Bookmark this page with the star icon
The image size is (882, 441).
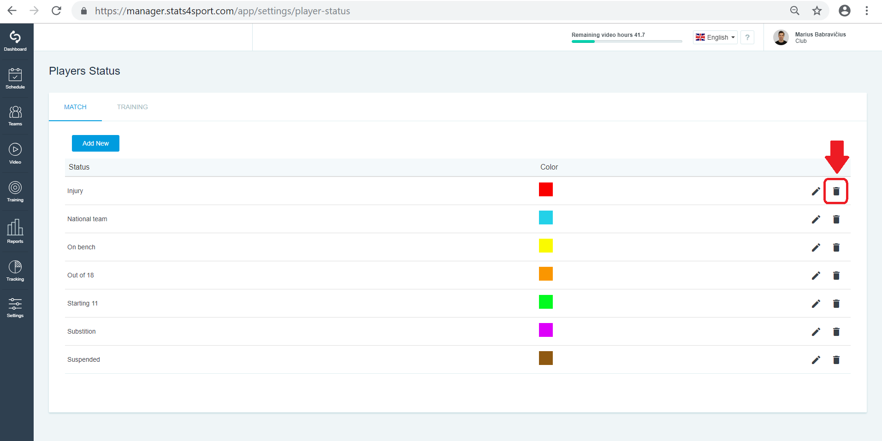click(817, 11)
